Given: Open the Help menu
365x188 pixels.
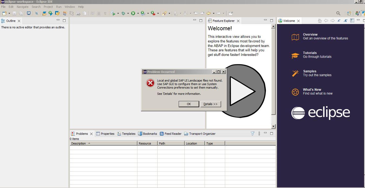Looking at the screenshot, I should tap(81, 7).
